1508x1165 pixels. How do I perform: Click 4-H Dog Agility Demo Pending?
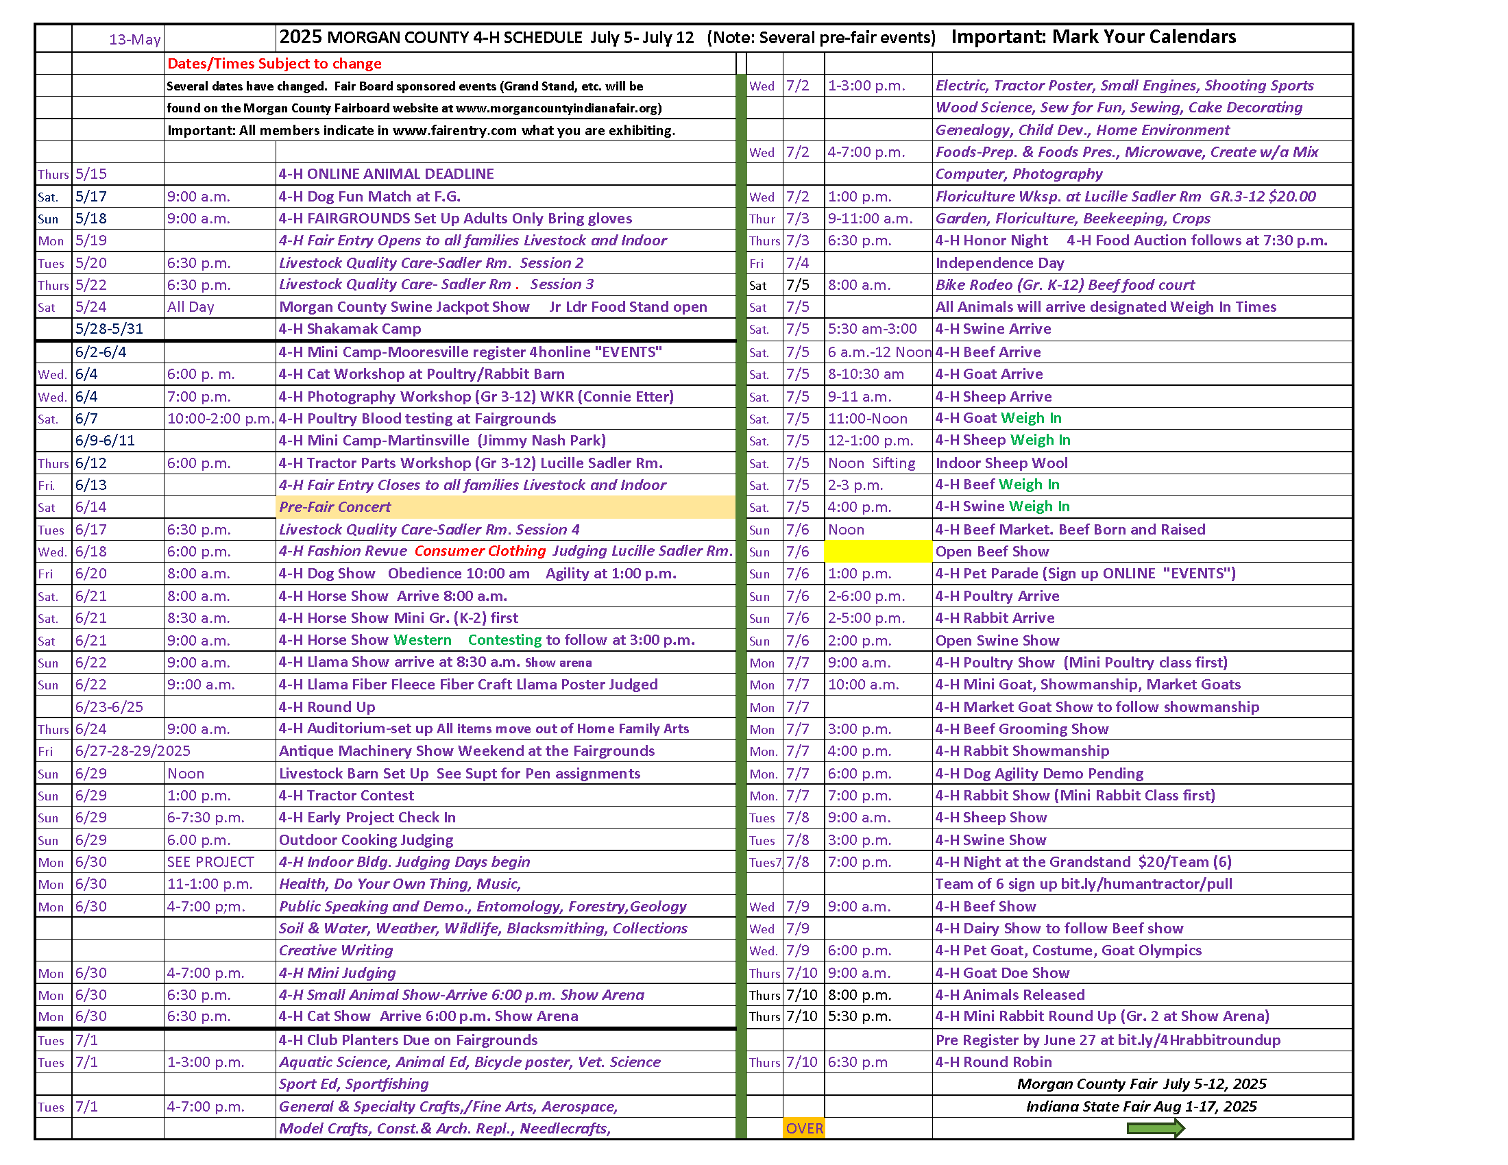[1039, 774]
